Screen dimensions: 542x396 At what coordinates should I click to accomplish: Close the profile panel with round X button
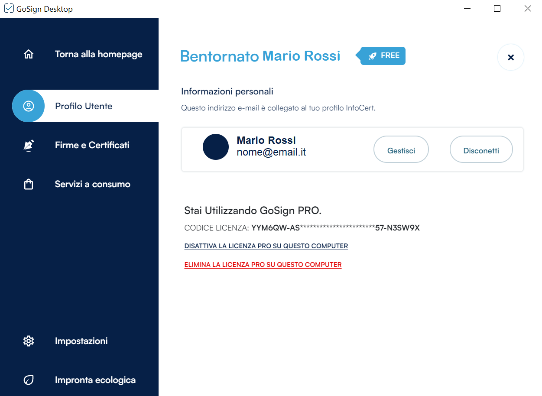[510, 57]
